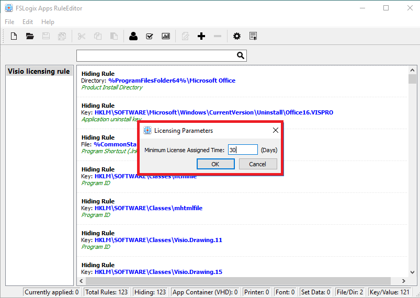Click the horizontal scrollbar right arrow
The width and height of the screenshot is (420, 298).
pyautogui.click(x=403, y=281)
